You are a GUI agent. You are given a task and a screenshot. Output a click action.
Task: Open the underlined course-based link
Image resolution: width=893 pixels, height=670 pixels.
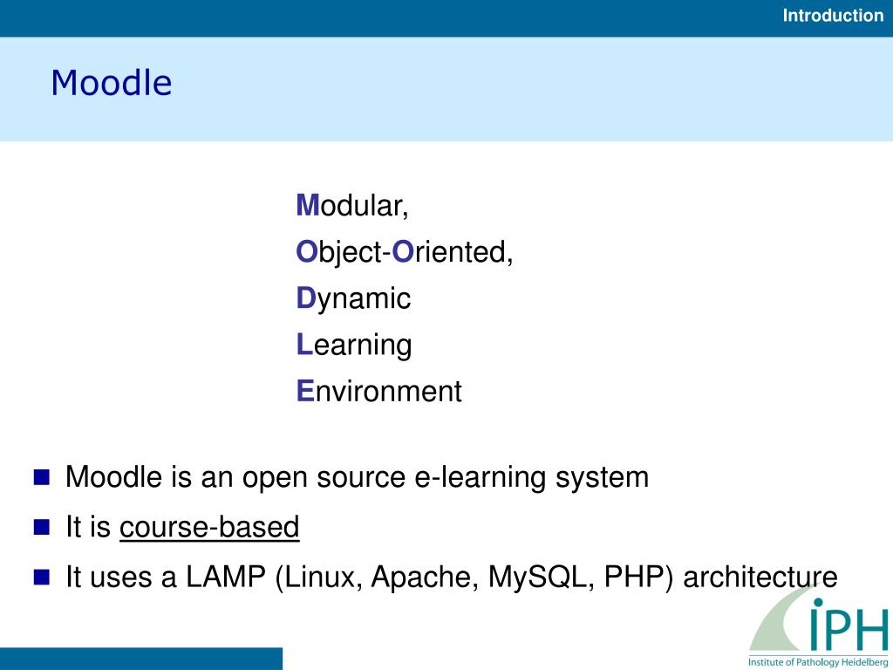(209, 526)
